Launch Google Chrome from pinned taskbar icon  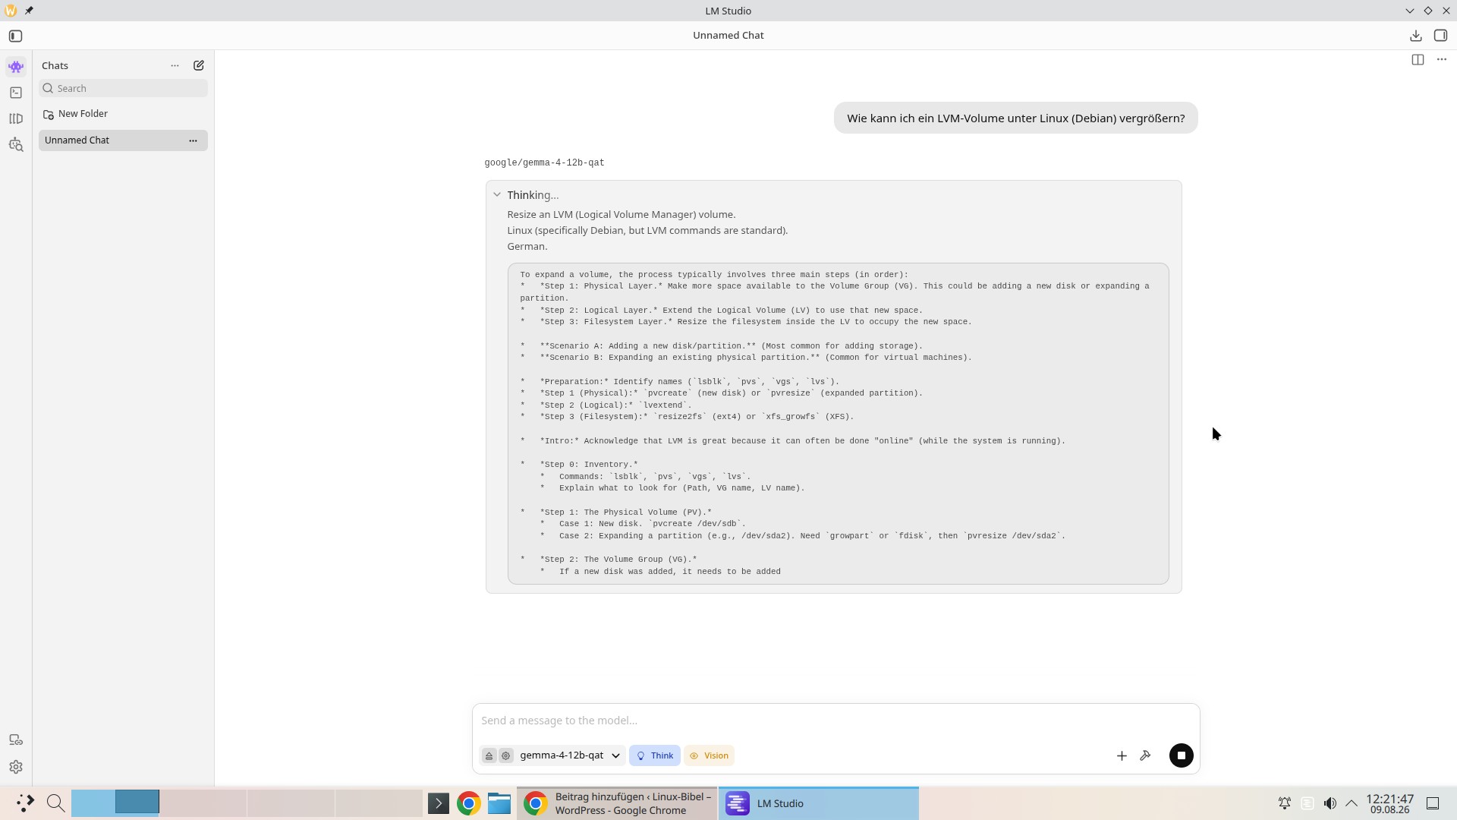(469, 803)
